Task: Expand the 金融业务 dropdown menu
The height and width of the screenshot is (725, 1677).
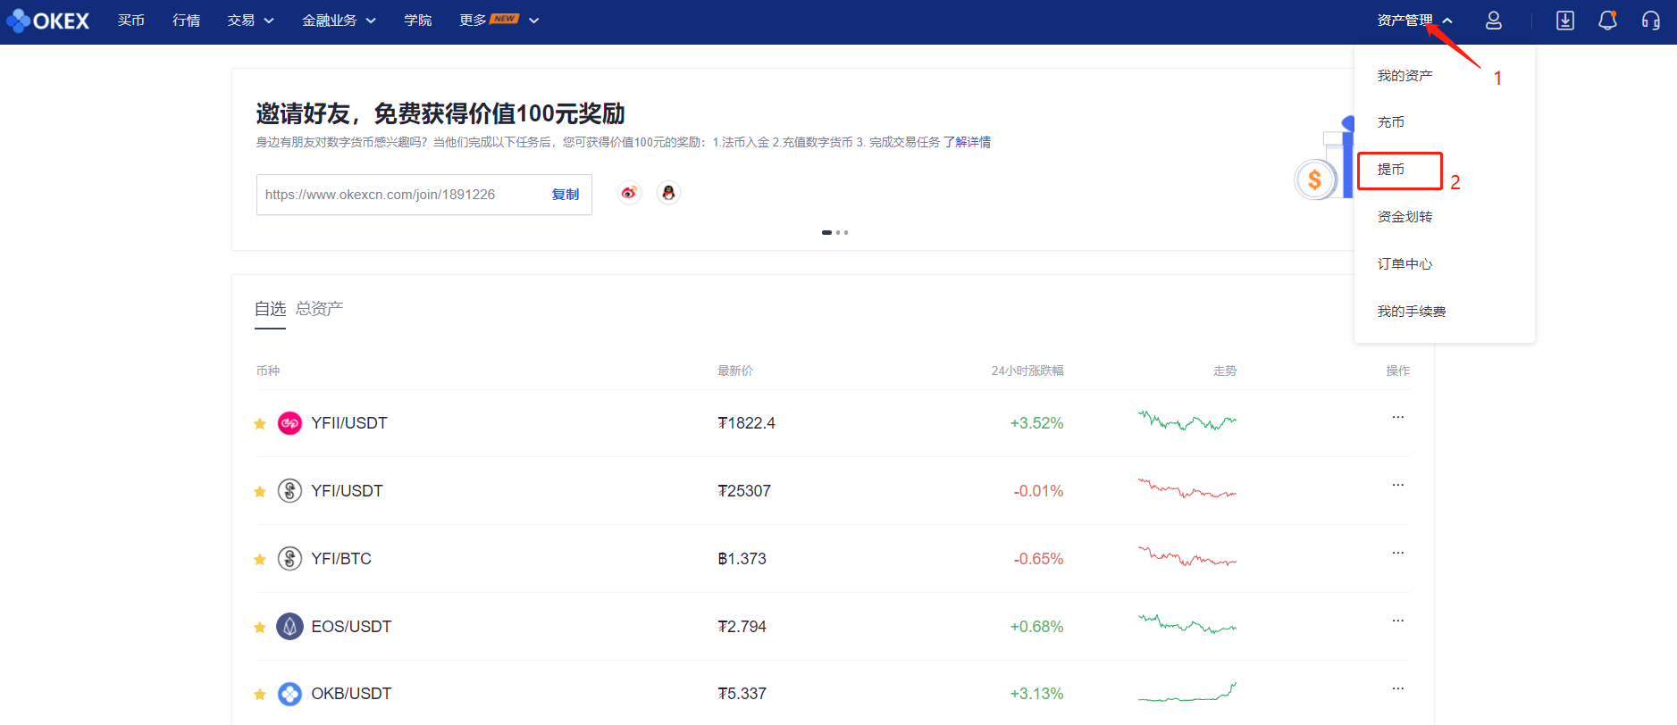Action: click(339, 21)
